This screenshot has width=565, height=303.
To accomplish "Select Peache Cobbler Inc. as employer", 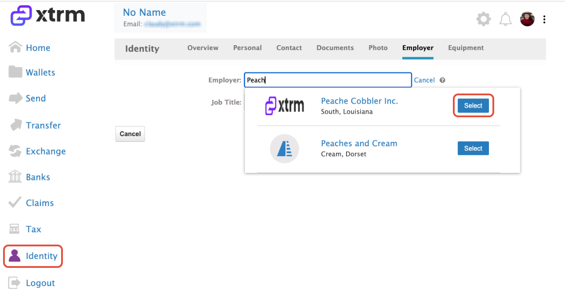I will point(473,106).
